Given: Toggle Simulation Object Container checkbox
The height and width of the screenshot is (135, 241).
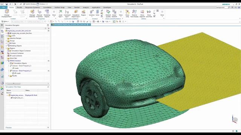Looking at the screenshot, I should pyautogui.click(x=9, y=51).
